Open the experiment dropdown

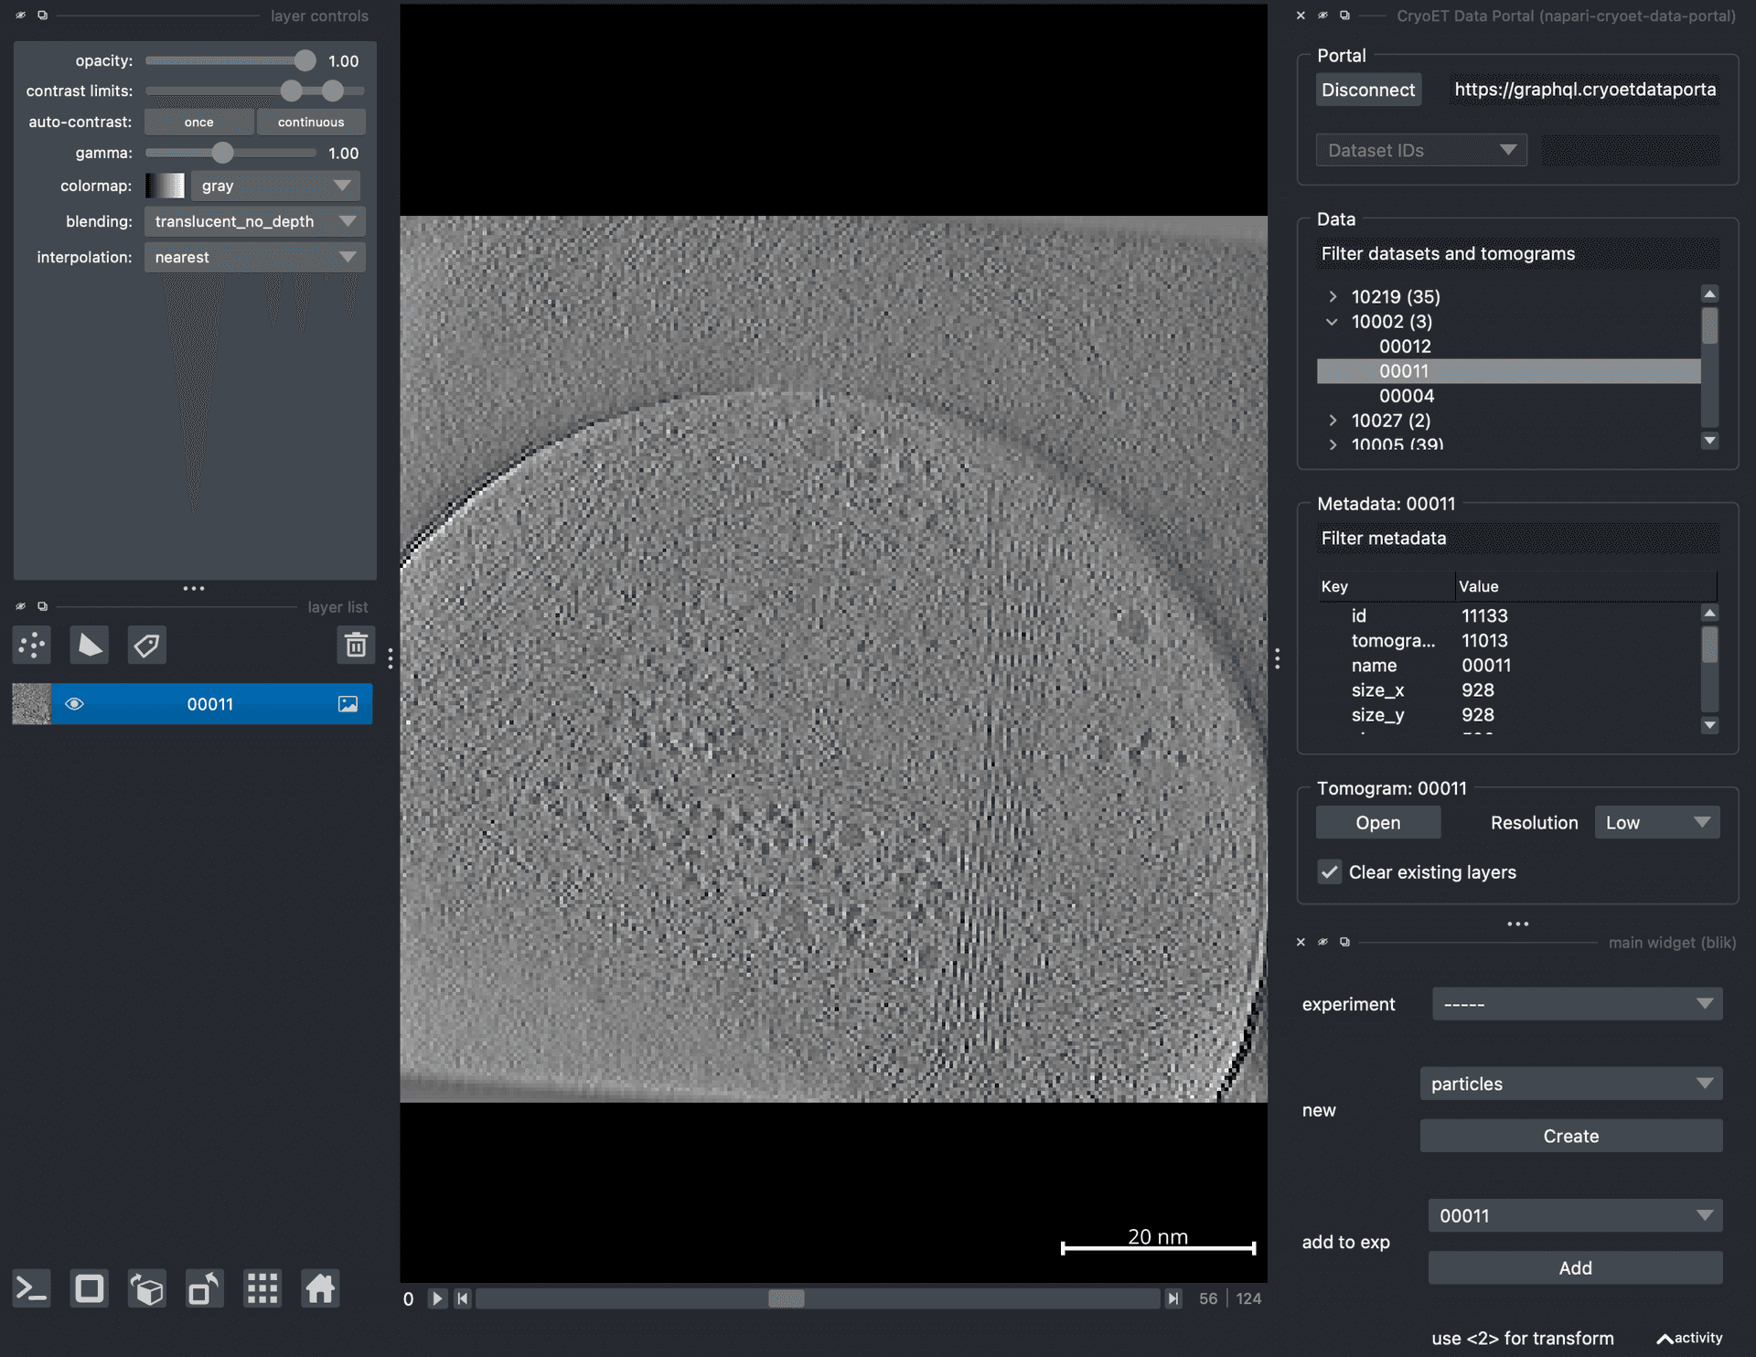pos(1577,1004)
